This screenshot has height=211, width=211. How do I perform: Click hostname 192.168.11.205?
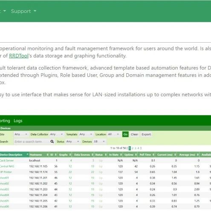38,201
